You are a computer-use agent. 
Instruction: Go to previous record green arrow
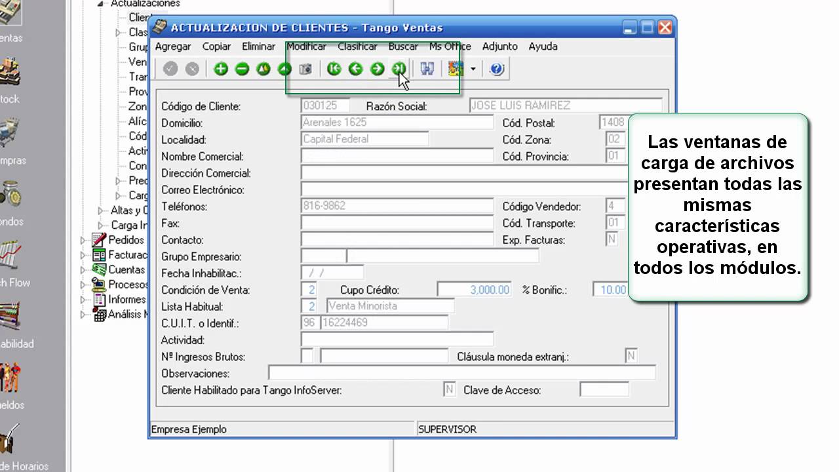tap(356, 69)
